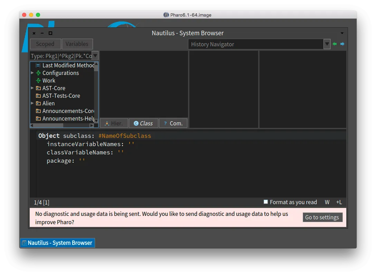Viewport: 376px width, 276px height.
Task: Click the Last Modified Methods group icon
Action: pos(38,65)
